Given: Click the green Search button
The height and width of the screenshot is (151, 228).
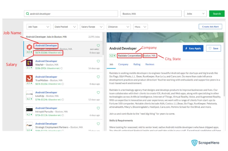Looking at the screenshot, I should click(217, 14).
